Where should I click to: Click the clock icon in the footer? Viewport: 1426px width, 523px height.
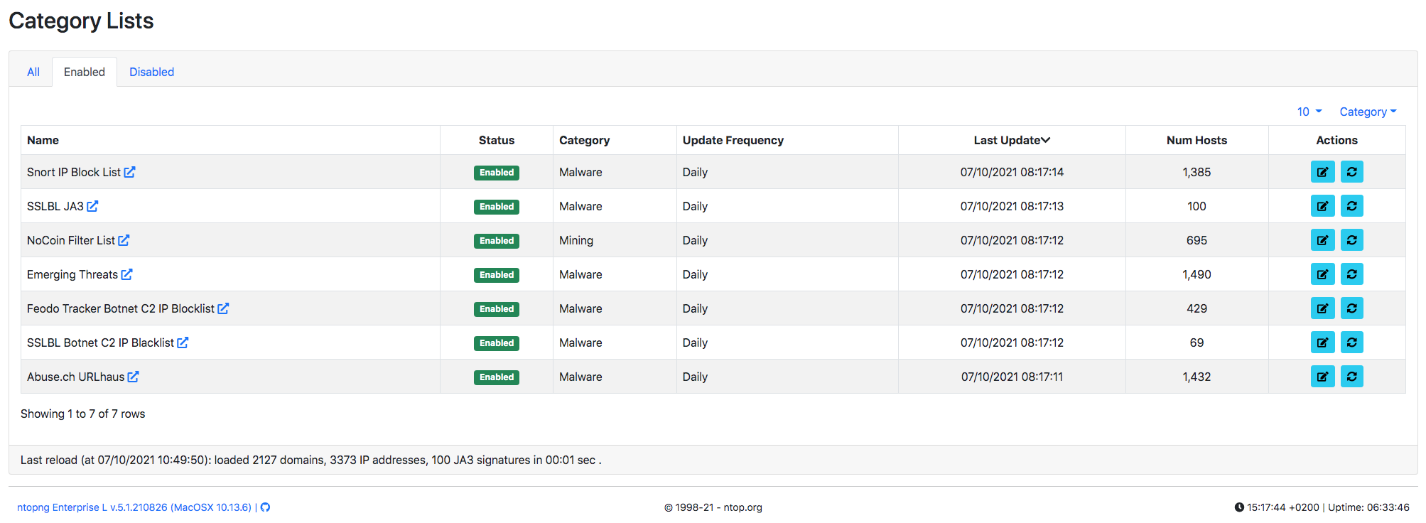coord(1239,507)
